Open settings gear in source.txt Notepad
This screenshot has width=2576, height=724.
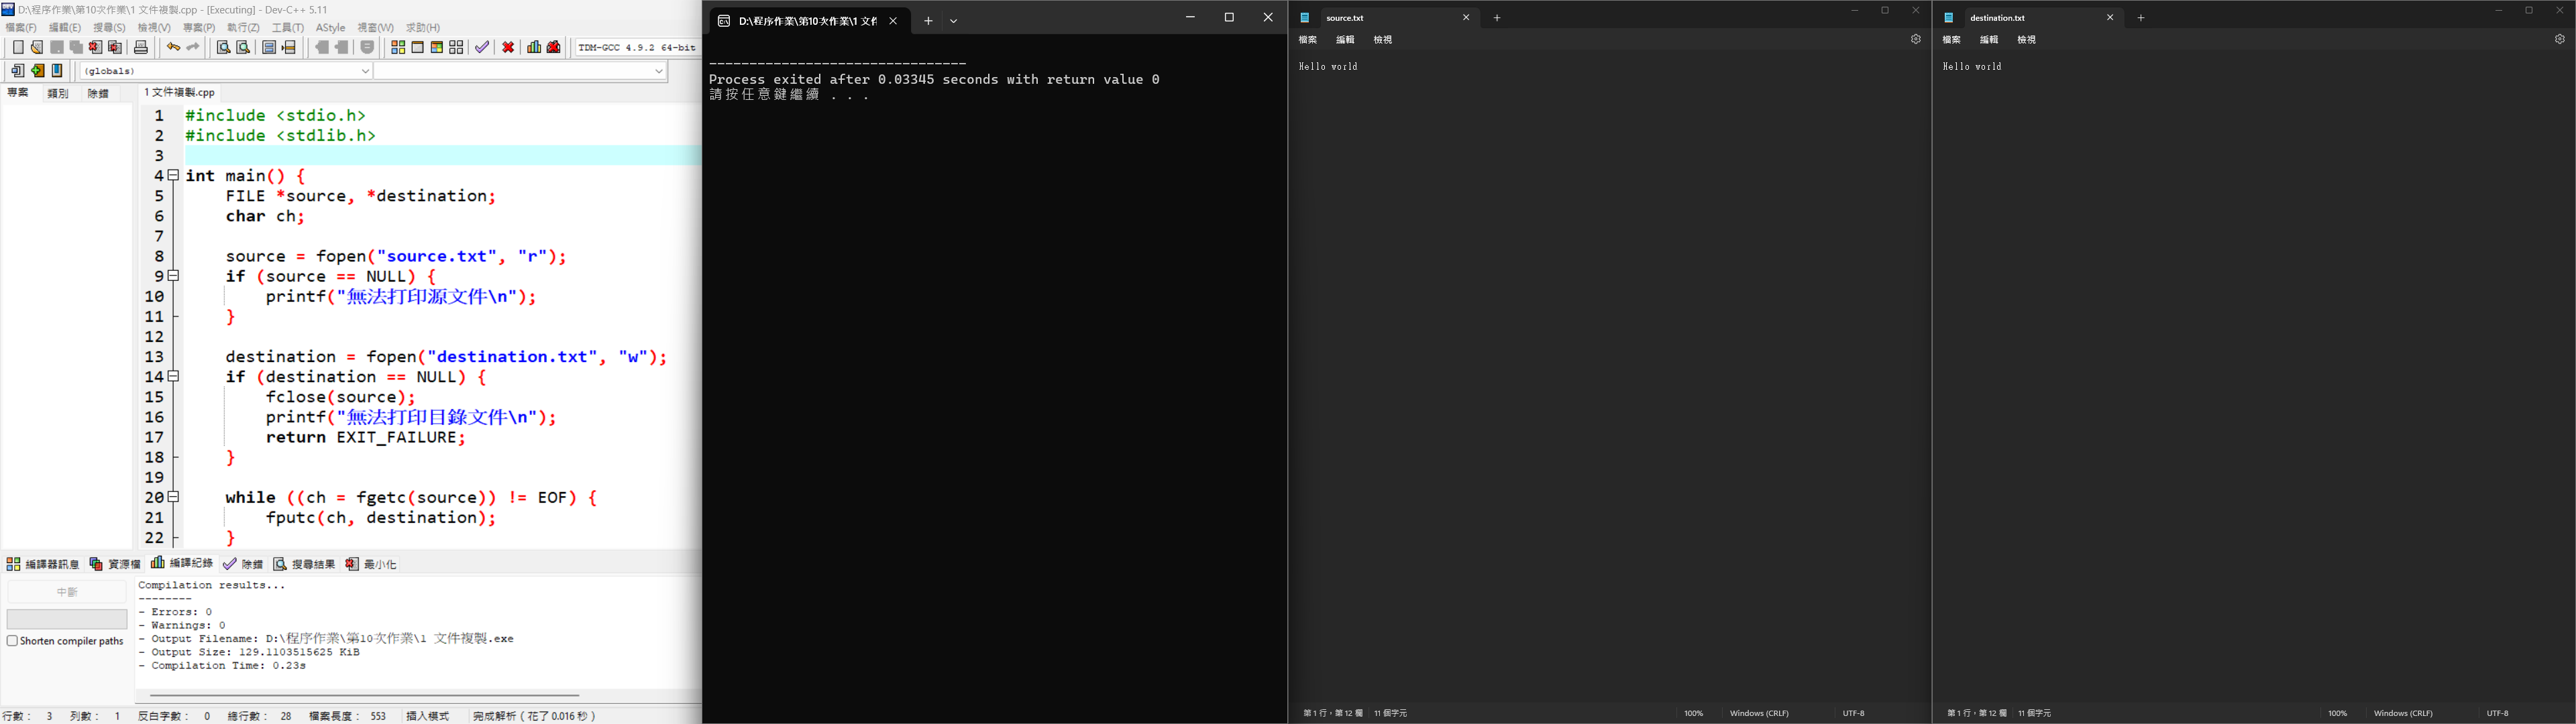1915,40
